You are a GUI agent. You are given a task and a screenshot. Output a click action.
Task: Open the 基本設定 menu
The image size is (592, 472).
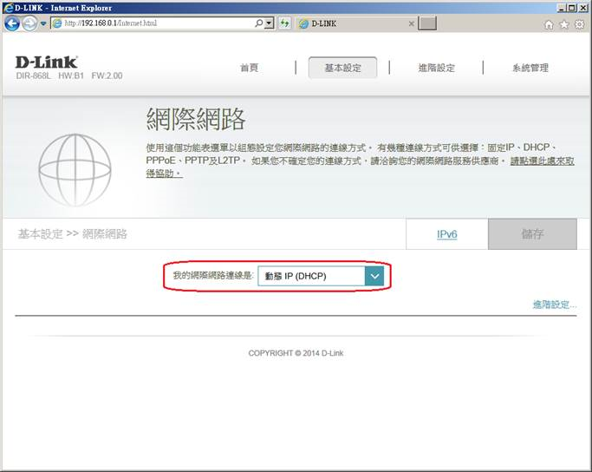(342, 68)
